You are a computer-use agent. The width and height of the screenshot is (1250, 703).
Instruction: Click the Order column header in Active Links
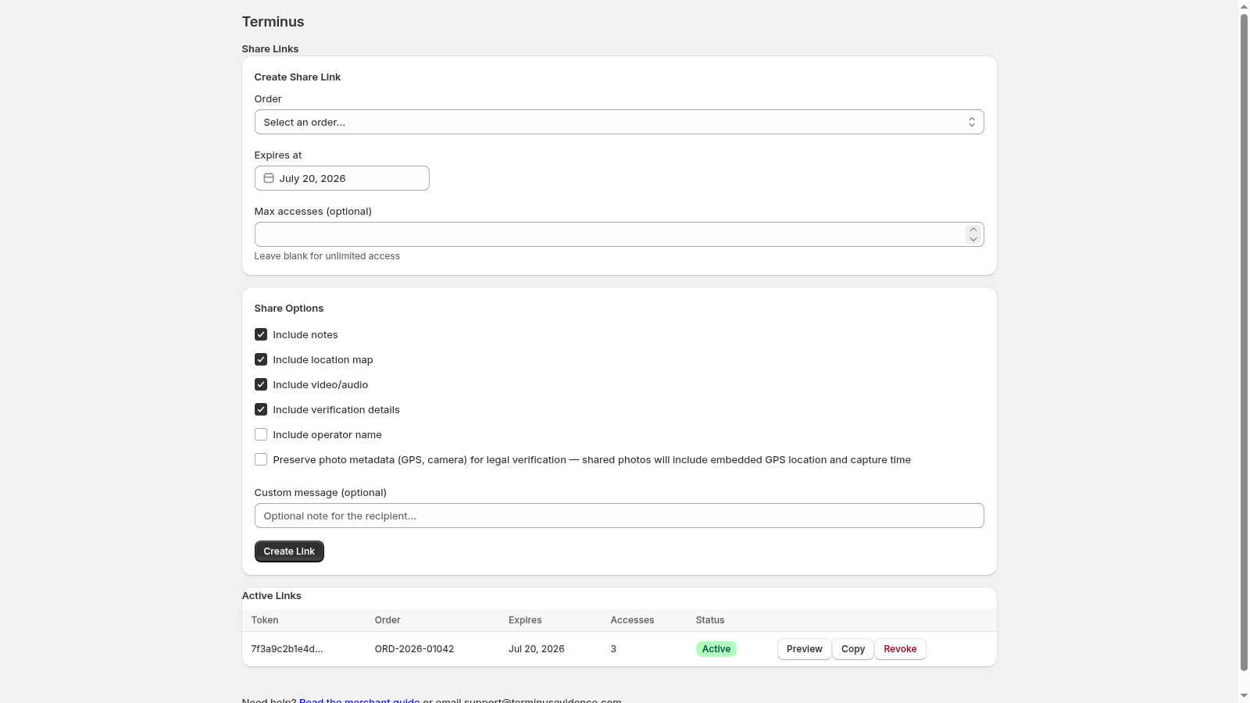click(x=387, y=620)
